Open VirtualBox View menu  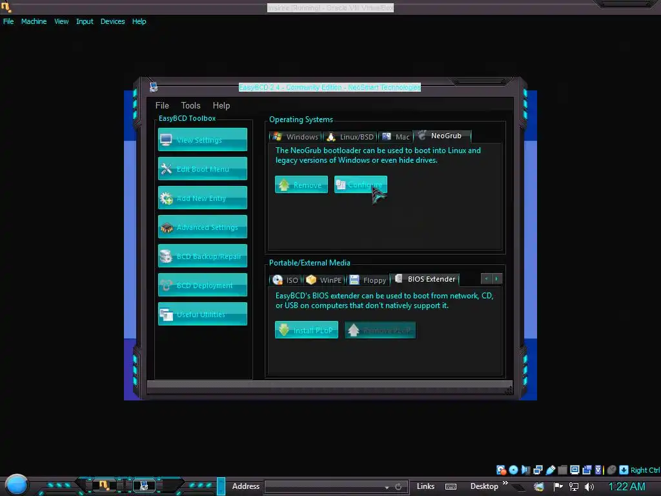click(x=61, y=21)
